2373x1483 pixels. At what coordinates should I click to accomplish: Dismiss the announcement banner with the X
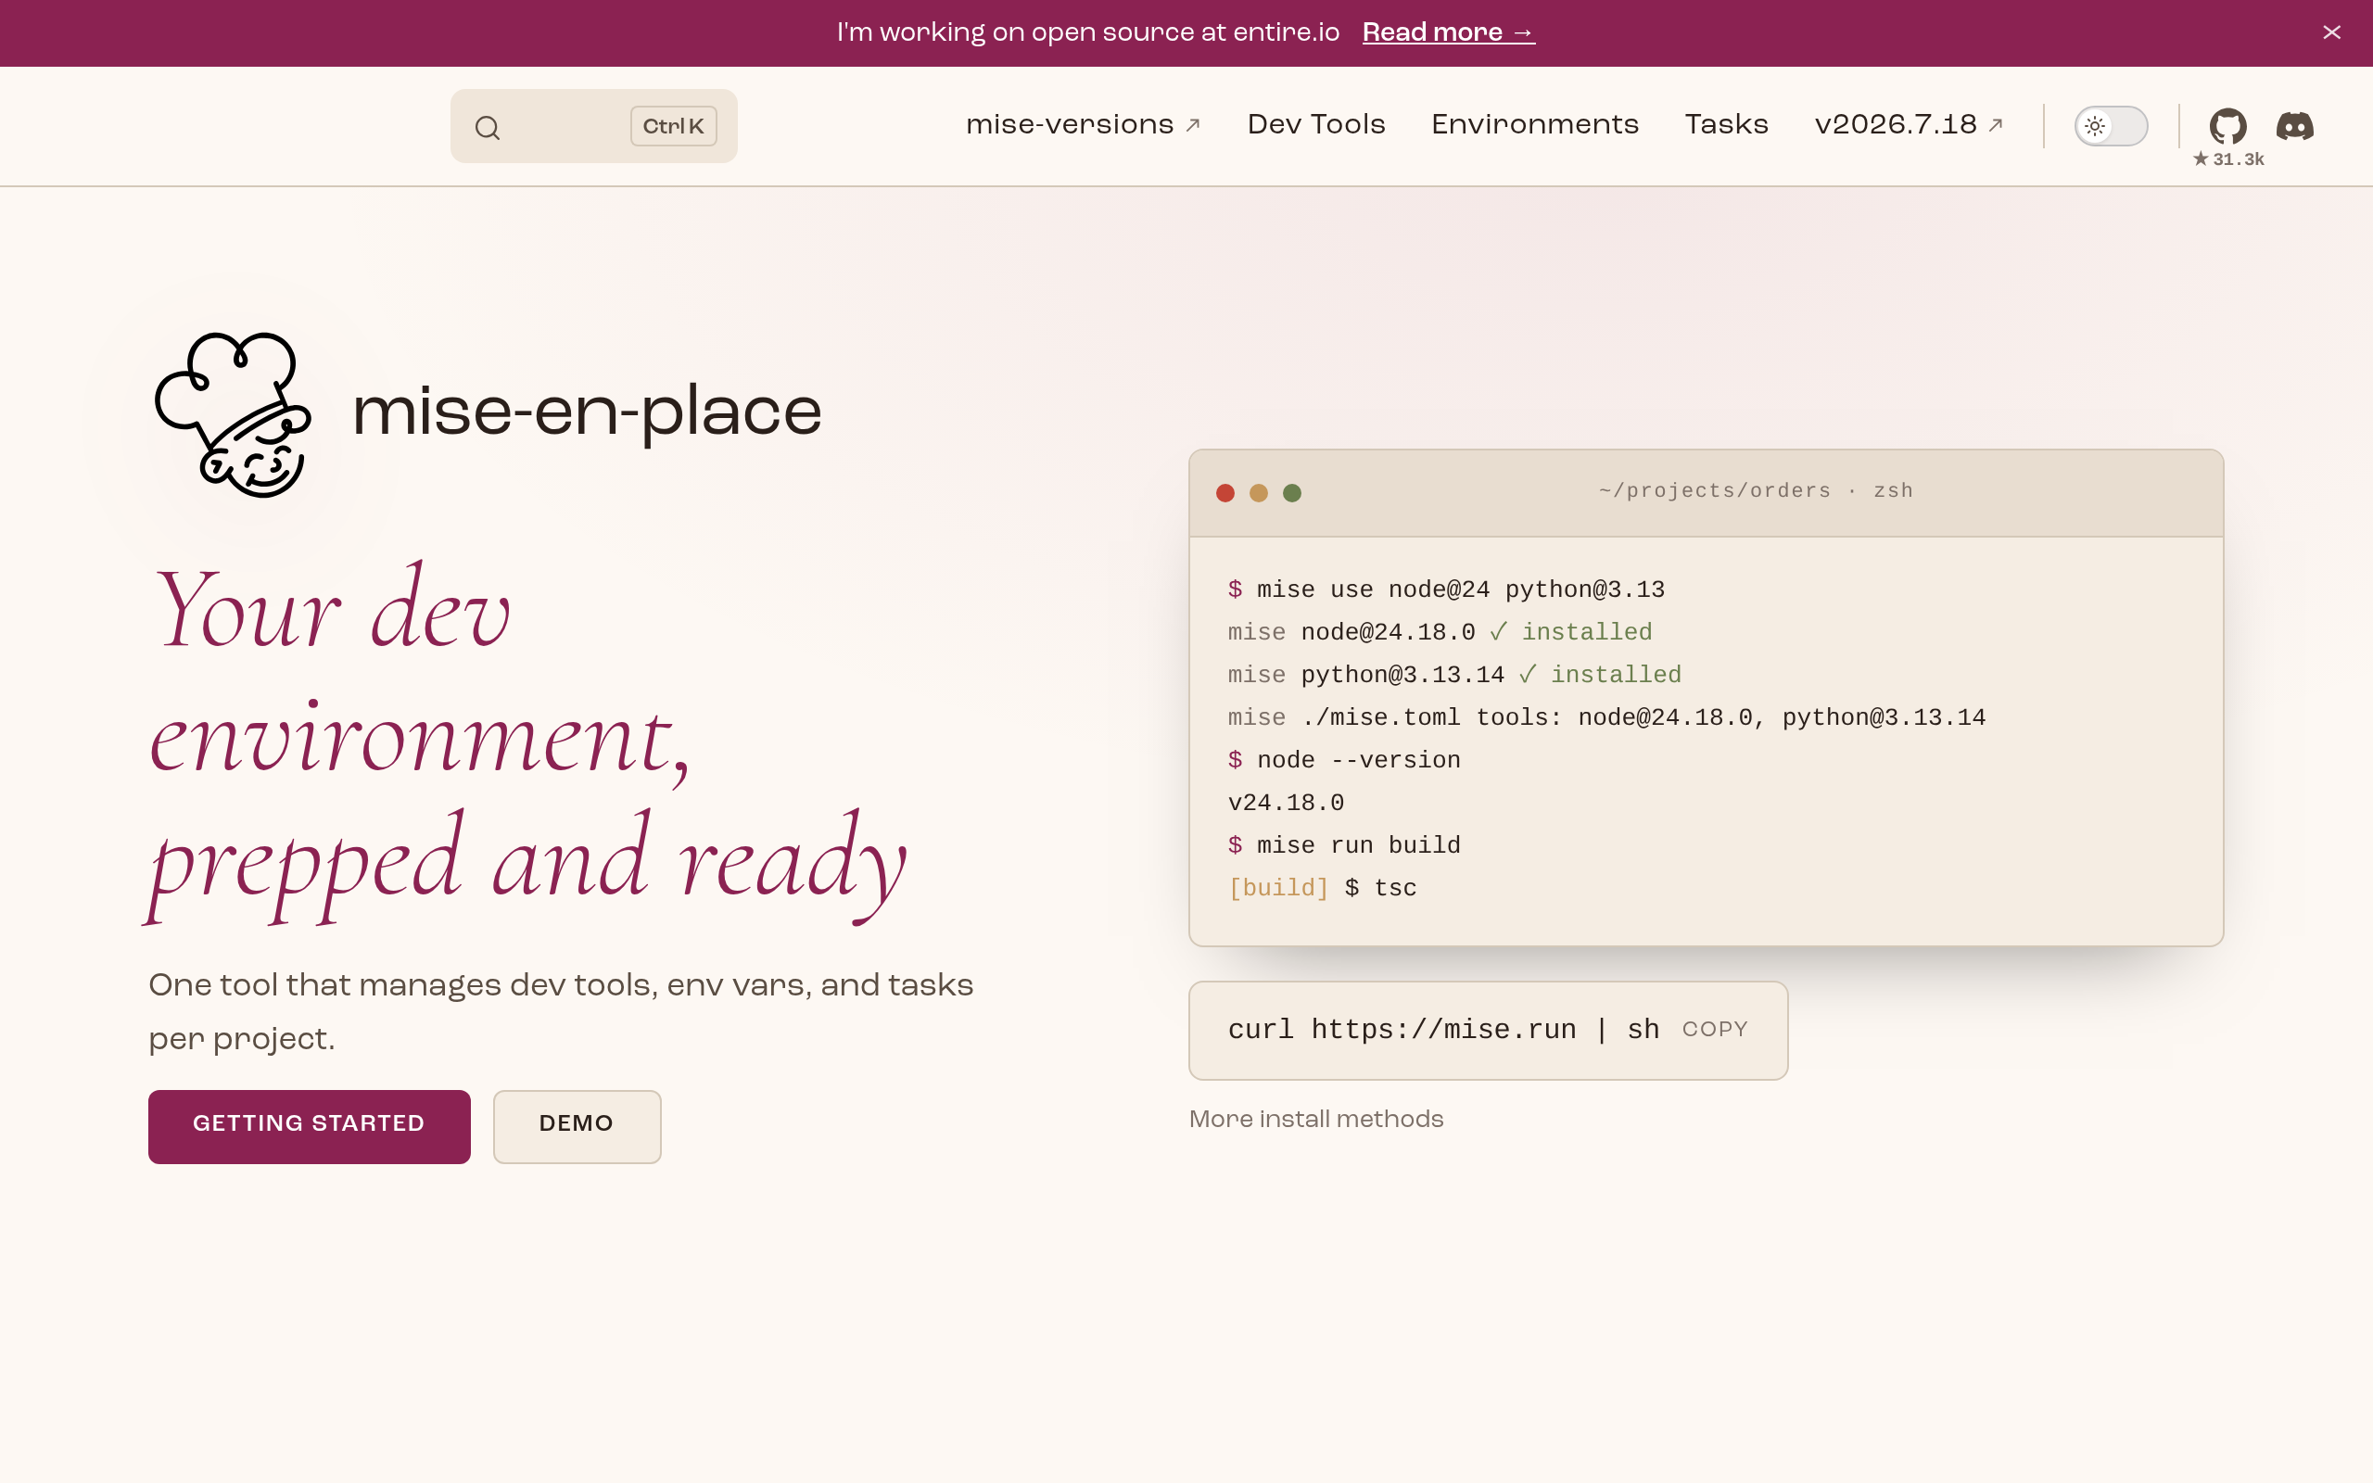[2332, 32]
